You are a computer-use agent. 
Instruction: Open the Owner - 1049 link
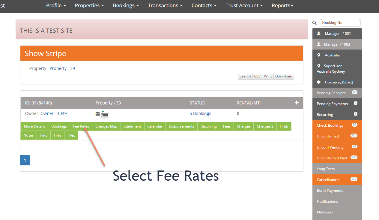[x=53, y=113]
